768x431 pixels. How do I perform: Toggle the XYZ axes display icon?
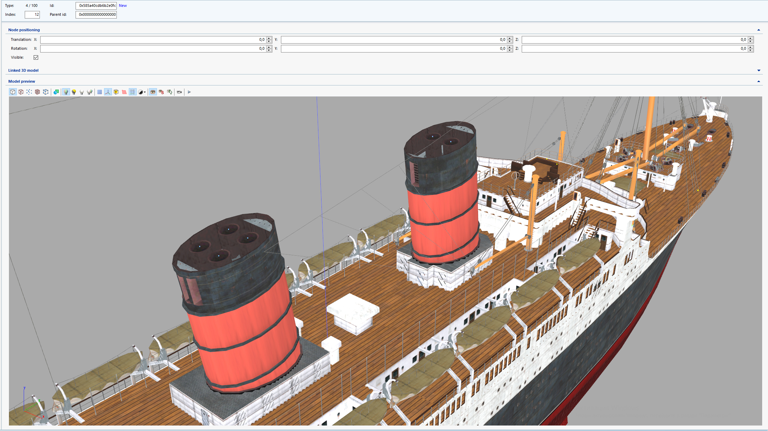(108, 92)
